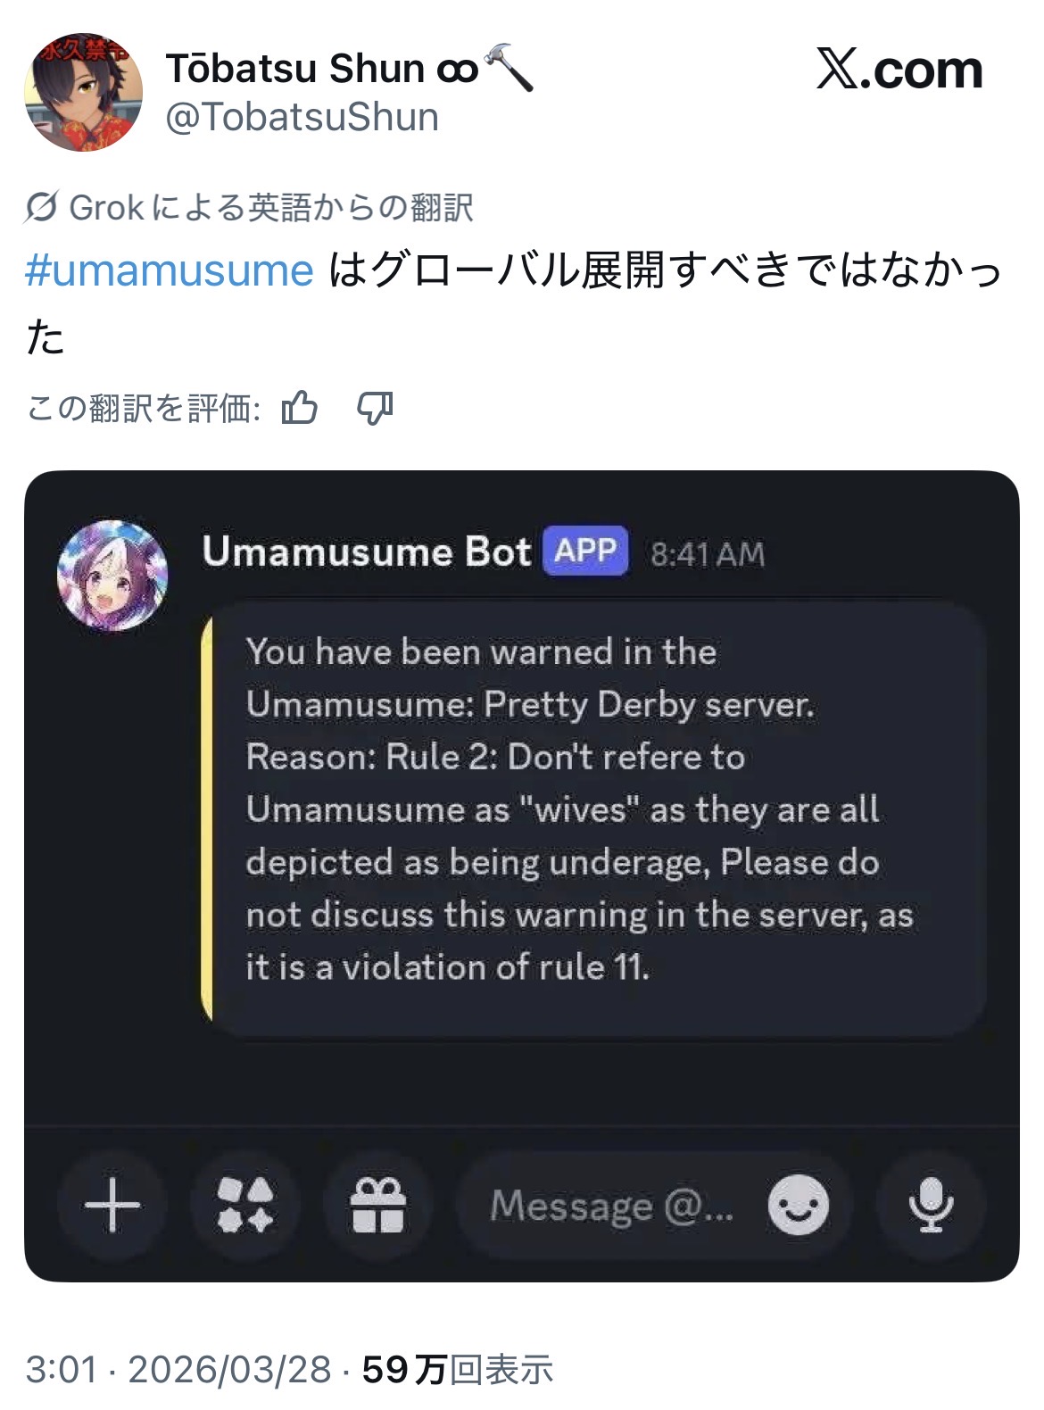Tap the Grok translation notice text
The width and height of the screenshot is (1044, 1410).
271,208
